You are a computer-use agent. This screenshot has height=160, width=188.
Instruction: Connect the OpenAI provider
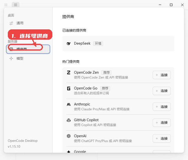pos(162,138)
